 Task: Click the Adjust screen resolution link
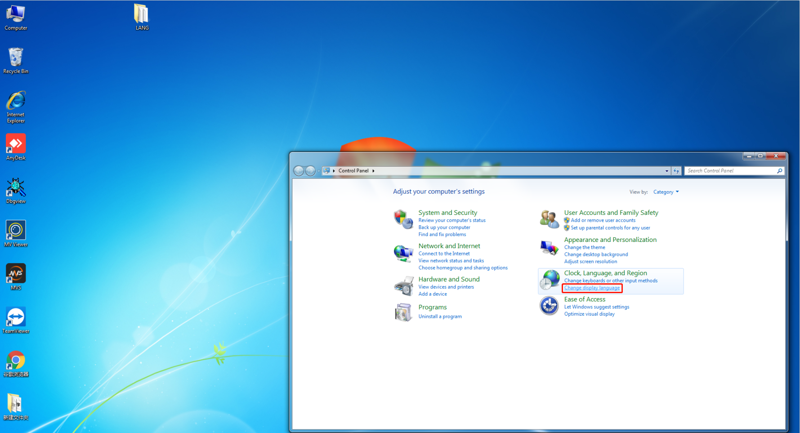pyautogui.click(x=590, y=262)
